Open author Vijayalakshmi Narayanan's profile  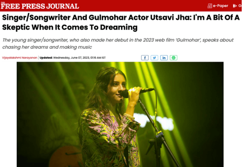20,58
